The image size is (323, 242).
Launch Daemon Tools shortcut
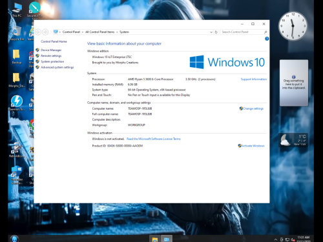(17, 103)
